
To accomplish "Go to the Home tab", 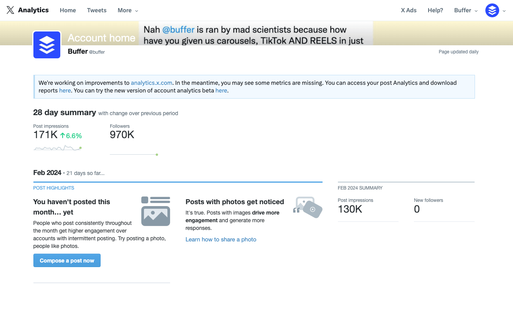I will (68, 10).
